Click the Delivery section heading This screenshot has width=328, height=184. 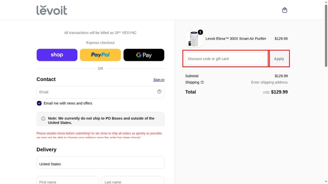tap(46, 150)
